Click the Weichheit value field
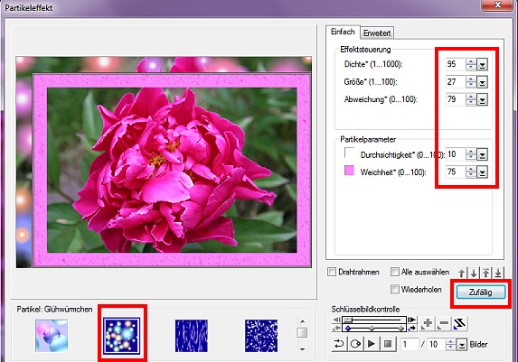 (x=456, y=172)
